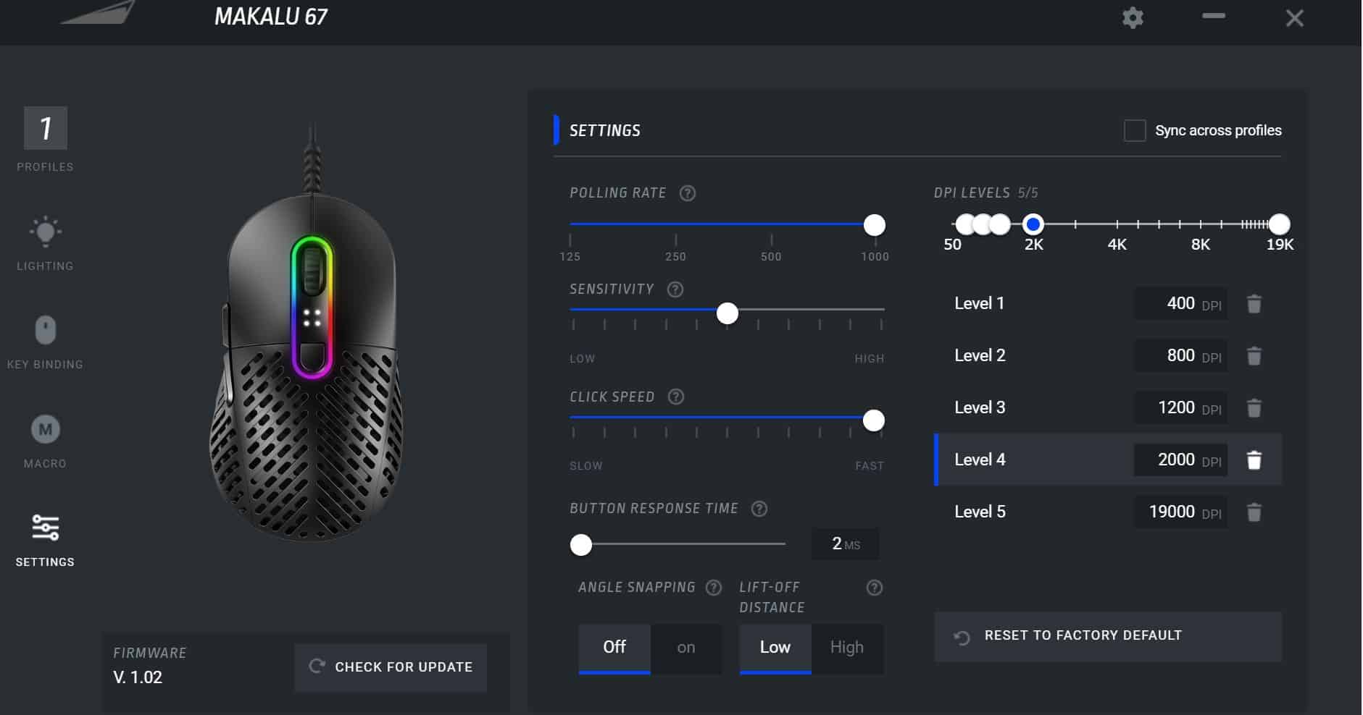Delete DPI Level 2 with trash icon
This screenshot has height=715, width=1363.
coord(1254,356)
